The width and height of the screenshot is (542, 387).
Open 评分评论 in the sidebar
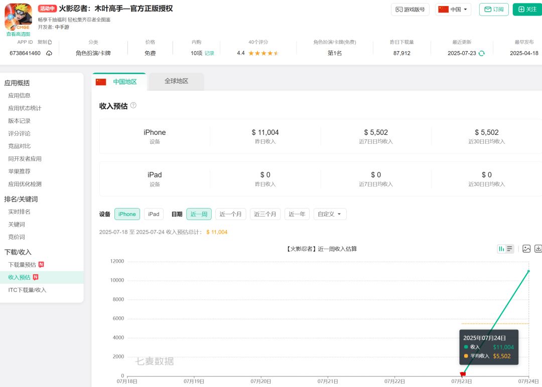coord(20,134)
